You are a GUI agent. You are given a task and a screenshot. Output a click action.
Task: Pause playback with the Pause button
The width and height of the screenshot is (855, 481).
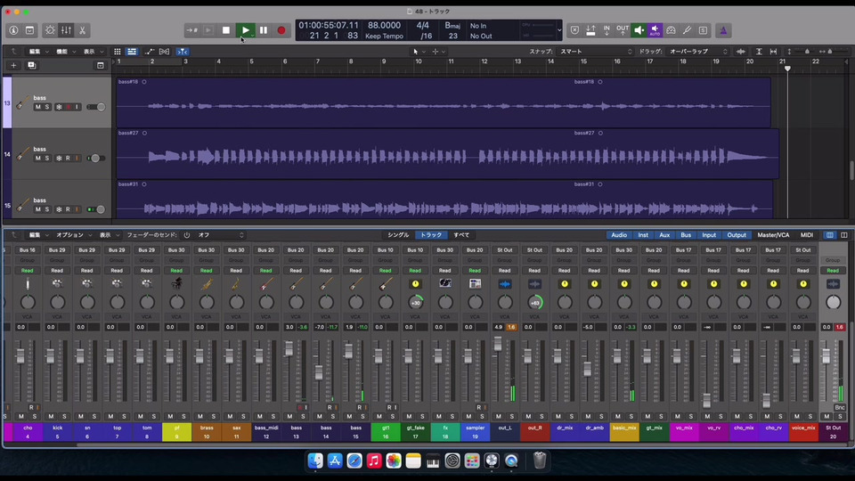point(264,30)
